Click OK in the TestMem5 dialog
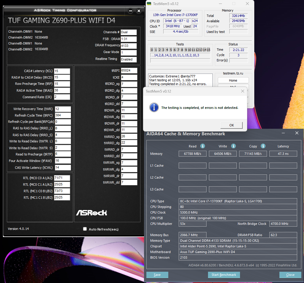Viewport: 304px width, 283px height. (231, 125)
